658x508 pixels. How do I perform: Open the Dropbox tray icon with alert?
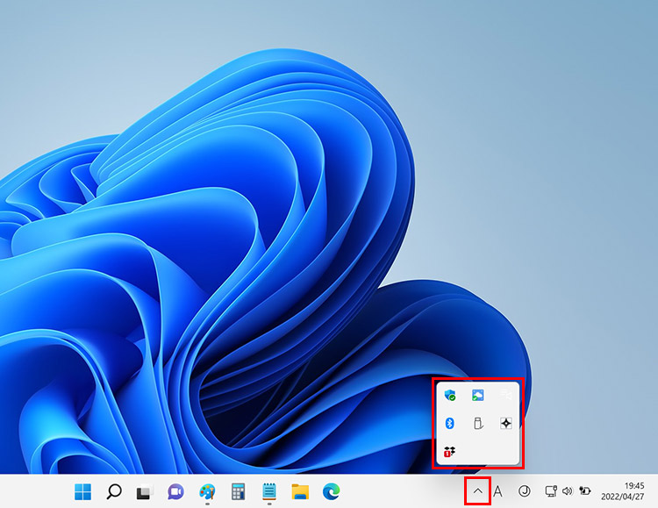click(450, 452)
